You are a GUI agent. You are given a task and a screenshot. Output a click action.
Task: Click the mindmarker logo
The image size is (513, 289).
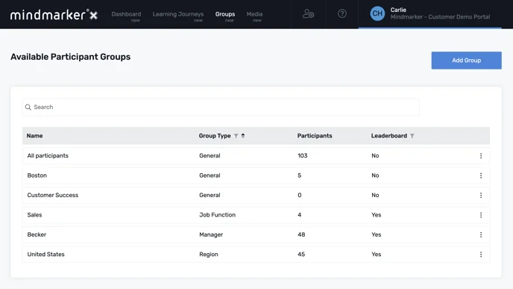(54, 14)
